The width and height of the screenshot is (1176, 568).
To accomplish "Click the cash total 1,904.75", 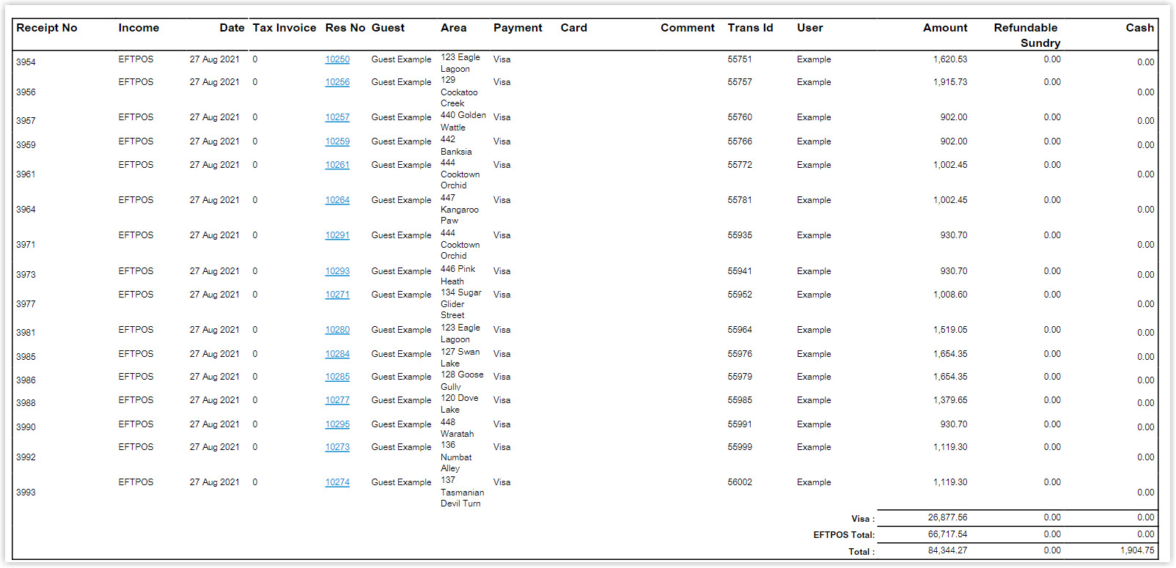I will [x=1137, y=550].
